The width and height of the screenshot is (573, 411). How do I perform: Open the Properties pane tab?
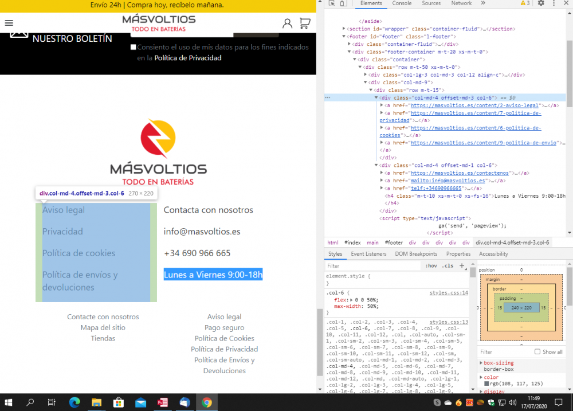[458, 254]
